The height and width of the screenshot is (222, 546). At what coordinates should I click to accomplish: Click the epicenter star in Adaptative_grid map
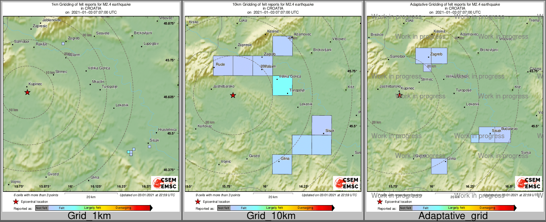pos(399,95)
